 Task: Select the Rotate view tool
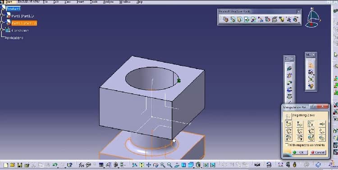(155, 165)
